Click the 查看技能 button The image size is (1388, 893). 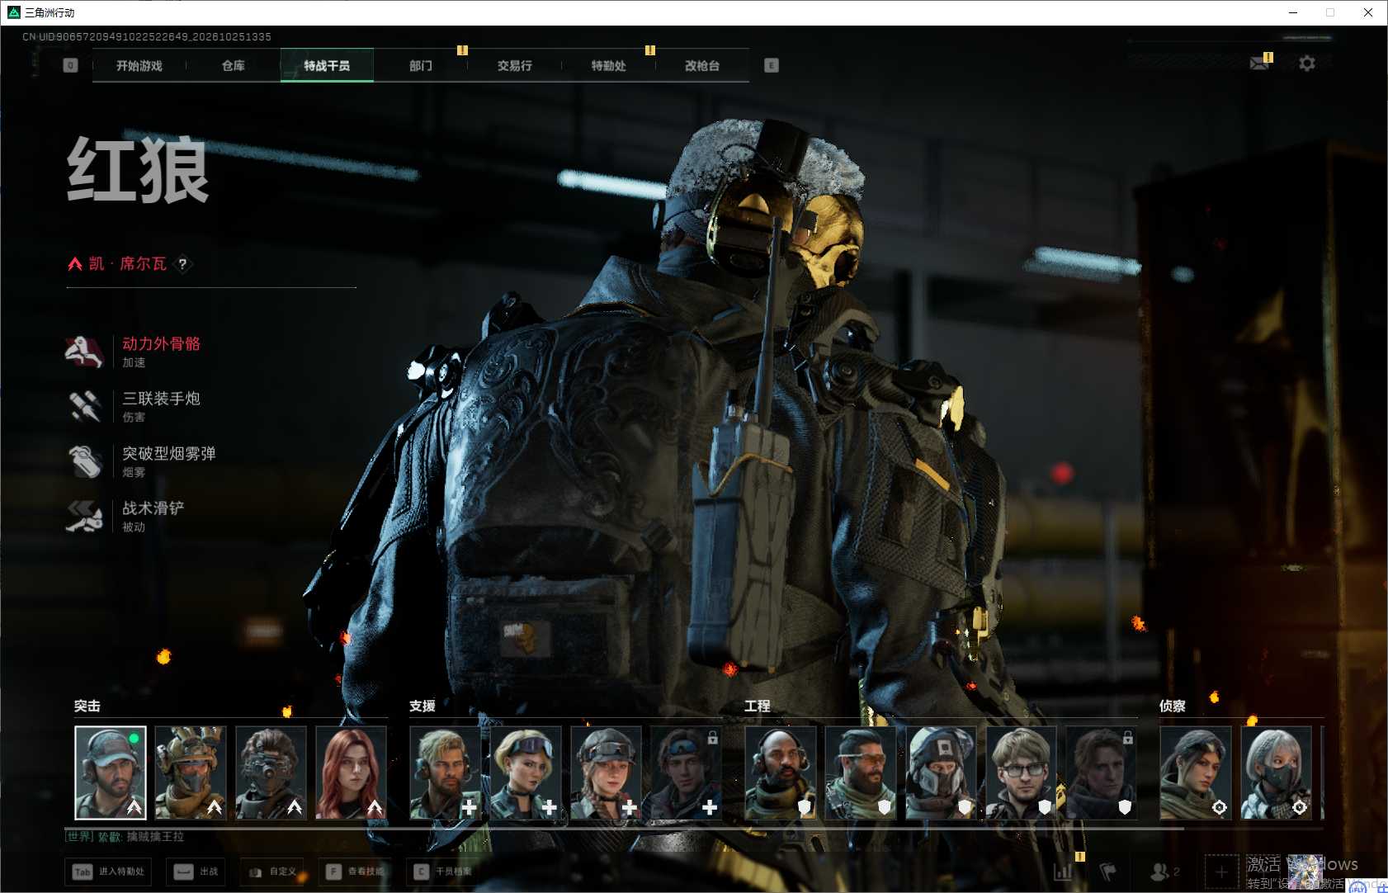tap(356, 872)
